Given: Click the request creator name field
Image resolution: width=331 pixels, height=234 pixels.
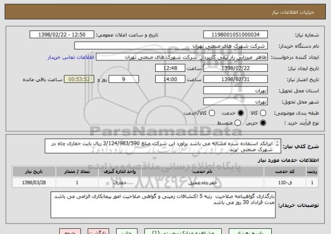Looking at the screenshot, I should tap(182, 57).
